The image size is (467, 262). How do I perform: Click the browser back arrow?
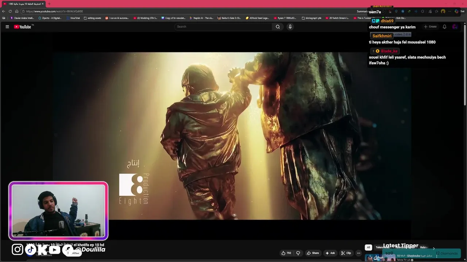pyautogui.click(x=4, y=11)
